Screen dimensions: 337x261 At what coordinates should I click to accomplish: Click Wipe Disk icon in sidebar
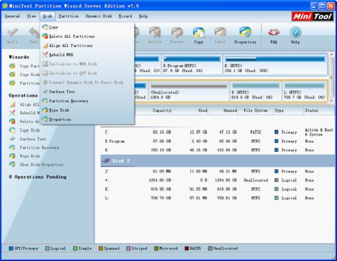click(x=12, y=156)
